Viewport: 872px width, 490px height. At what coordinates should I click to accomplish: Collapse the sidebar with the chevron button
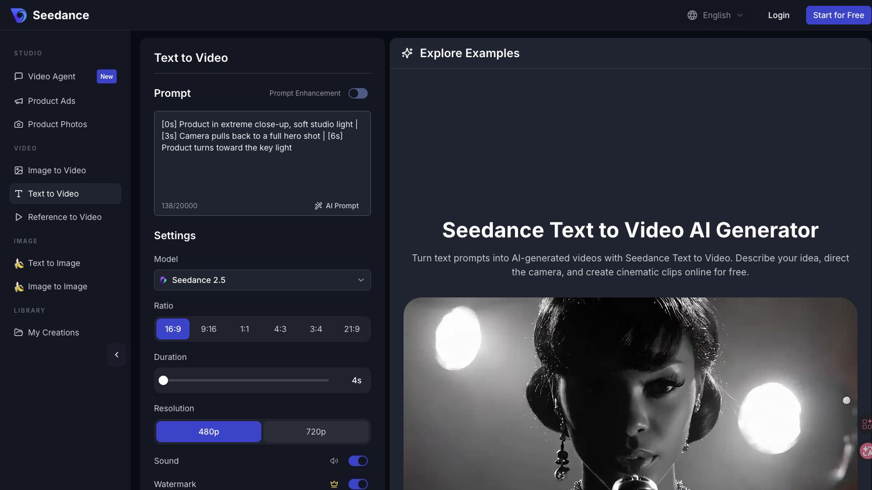click(x=117, y=355)
